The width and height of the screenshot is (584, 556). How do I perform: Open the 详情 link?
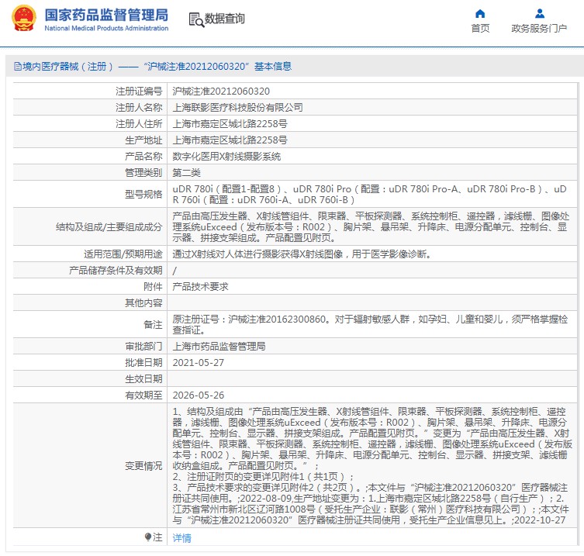pos(181,537)
